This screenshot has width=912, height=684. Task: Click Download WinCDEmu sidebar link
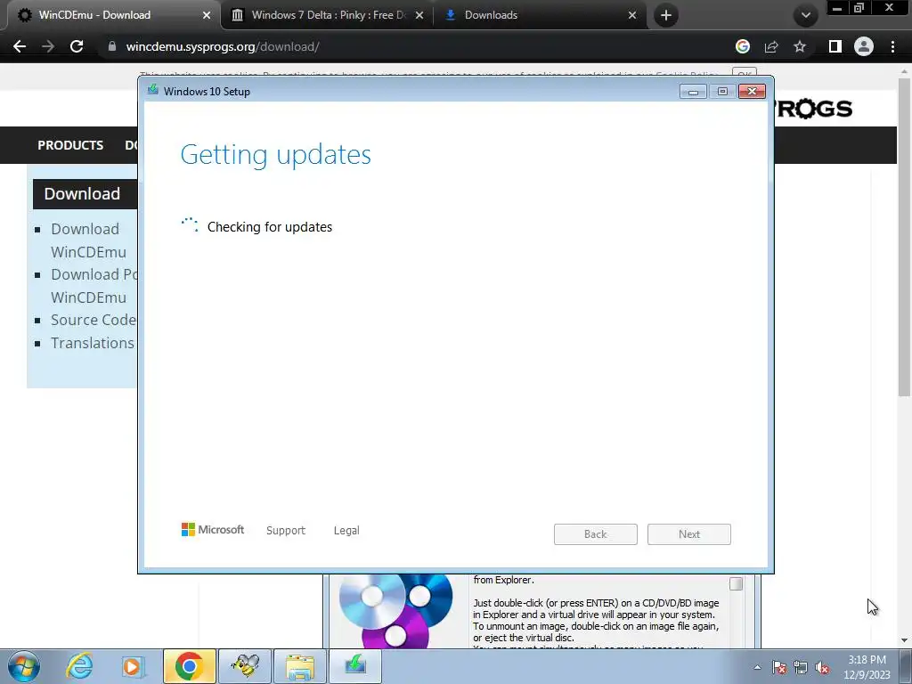point(87,240)
